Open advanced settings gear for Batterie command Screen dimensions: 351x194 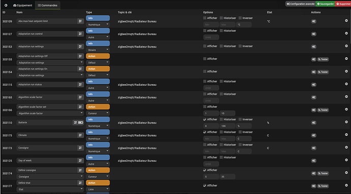(x=314, y=123)
